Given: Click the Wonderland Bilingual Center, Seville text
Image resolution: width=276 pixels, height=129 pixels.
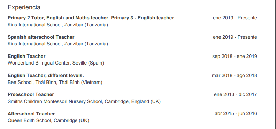Looking at the screenshot, I should [56, 63].
